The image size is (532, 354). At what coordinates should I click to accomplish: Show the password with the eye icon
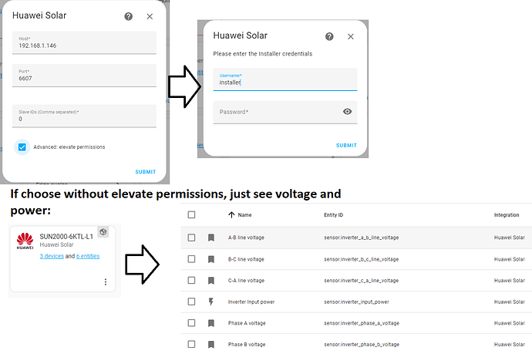click(x=347, y=111)
